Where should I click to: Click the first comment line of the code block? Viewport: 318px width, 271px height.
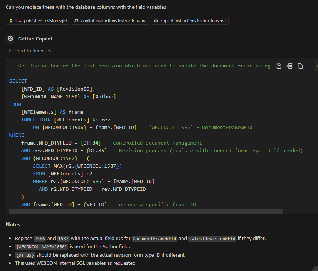[140, 66]
